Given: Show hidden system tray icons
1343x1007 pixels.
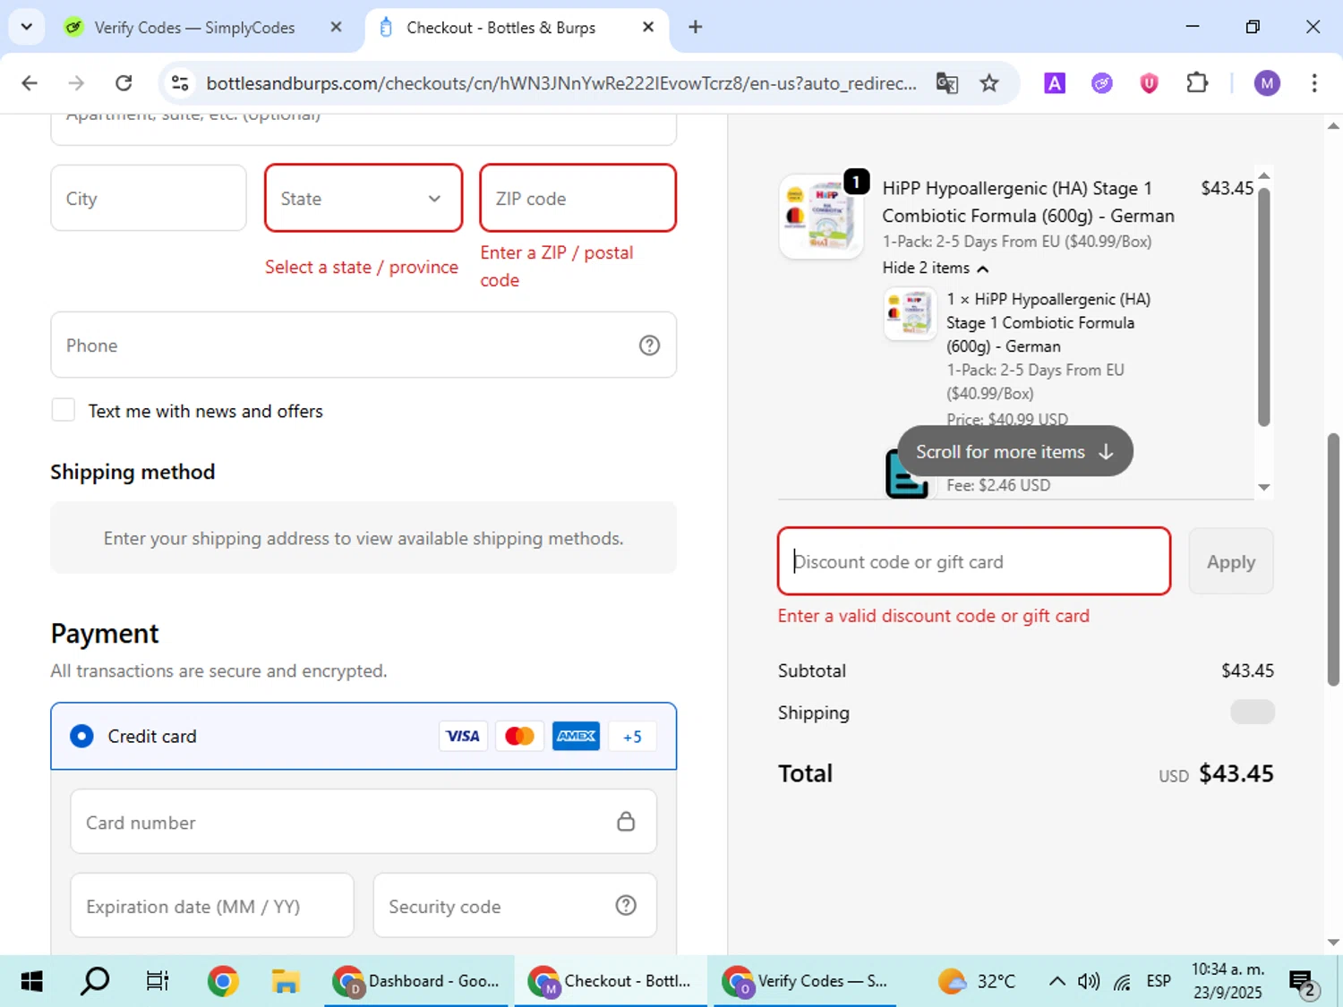Looking at the screenshot, I should coord(1056,981).
